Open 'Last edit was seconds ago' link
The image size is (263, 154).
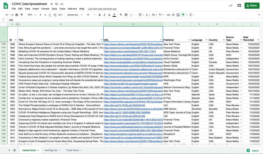(x=102, y=9)
